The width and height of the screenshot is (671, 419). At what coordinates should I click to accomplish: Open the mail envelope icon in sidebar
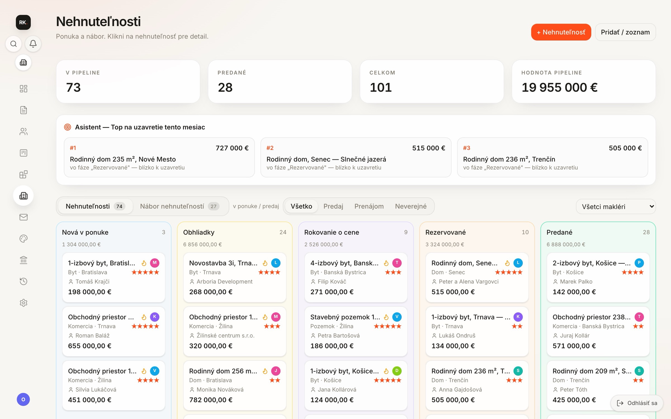23,217
